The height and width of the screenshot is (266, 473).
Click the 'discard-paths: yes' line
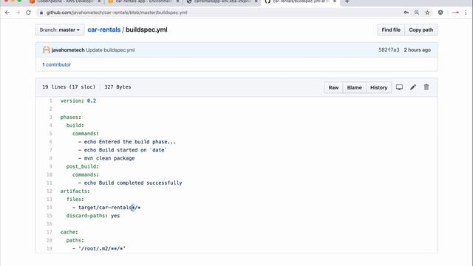tap(93, 216)
